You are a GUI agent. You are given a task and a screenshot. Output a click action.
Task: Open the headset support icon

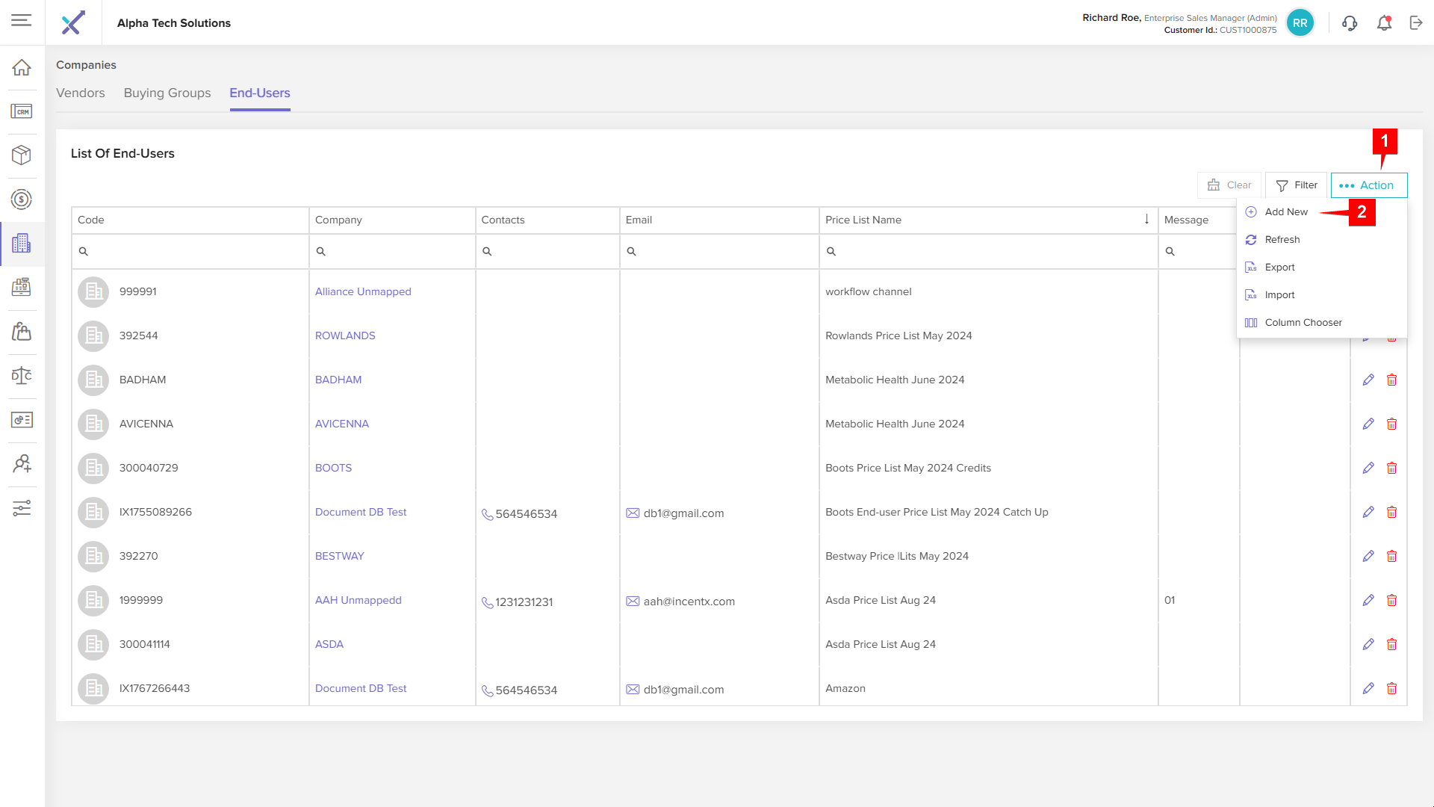(1349, 23)
